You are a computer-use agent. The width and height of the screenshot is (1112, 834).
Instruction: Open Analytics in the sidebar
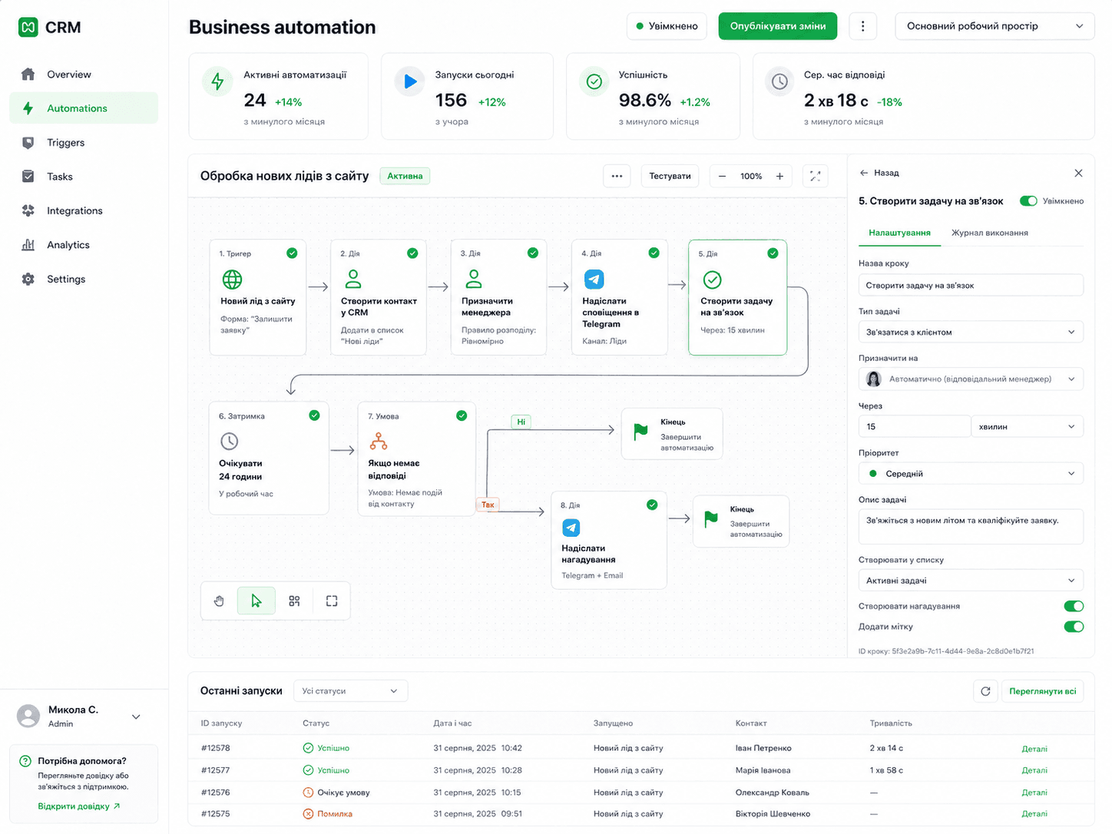pos(84,245)
